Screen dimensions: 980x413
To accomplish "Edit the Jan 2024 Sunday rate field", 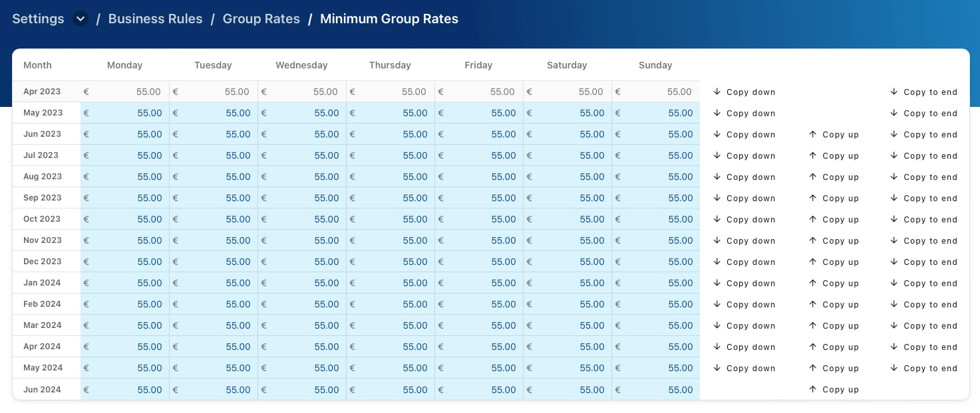I will tap(657, 283).
